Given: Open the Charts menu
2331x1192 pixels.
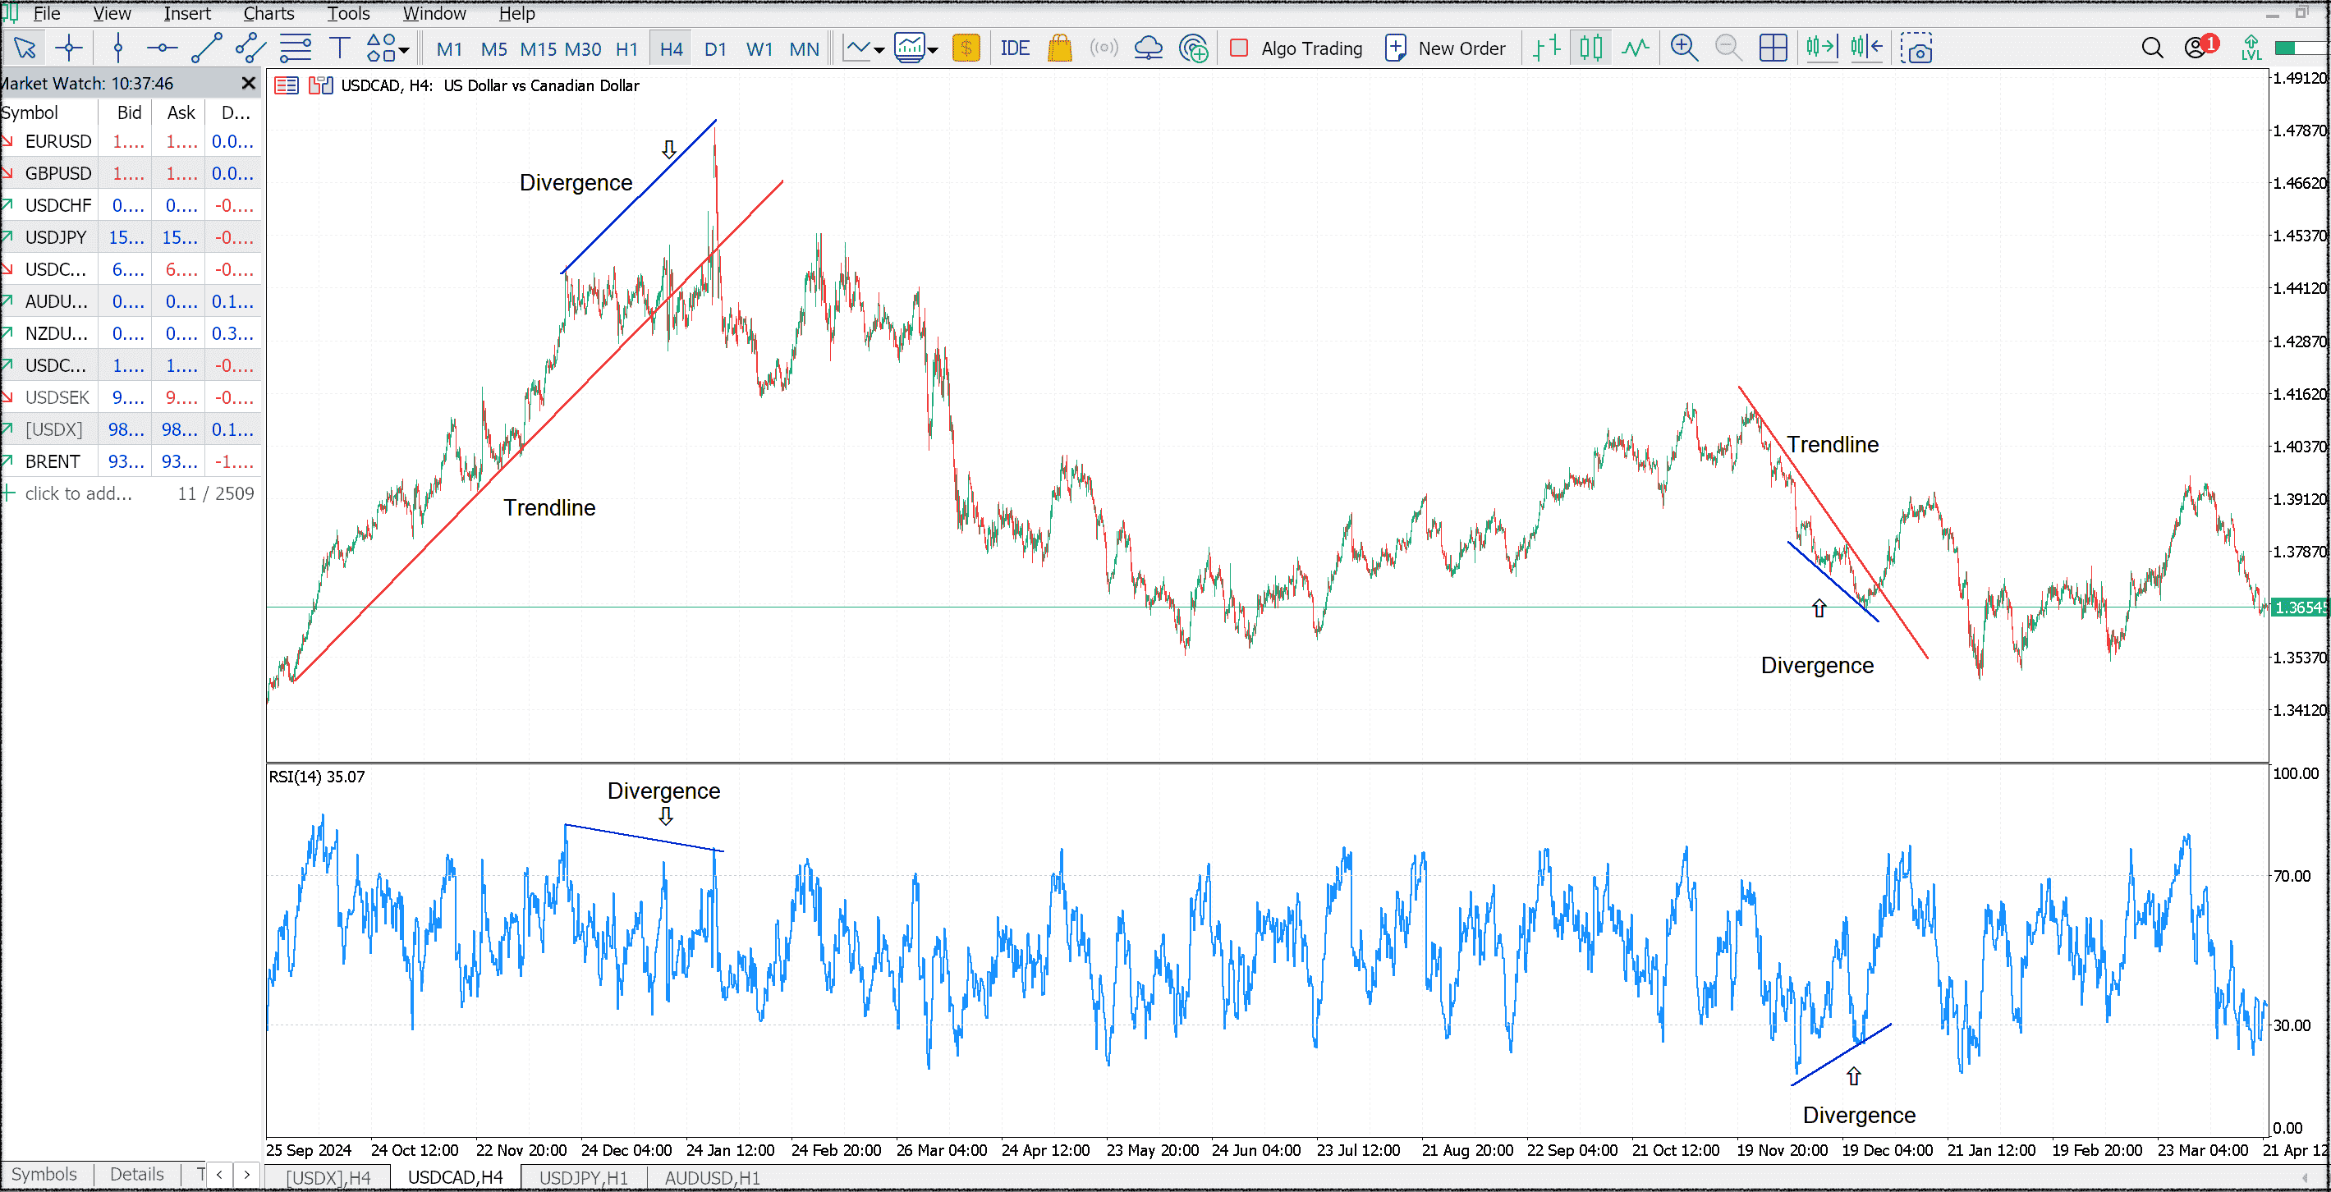Looking at the screenshot, I should click(x=268, y=14).
